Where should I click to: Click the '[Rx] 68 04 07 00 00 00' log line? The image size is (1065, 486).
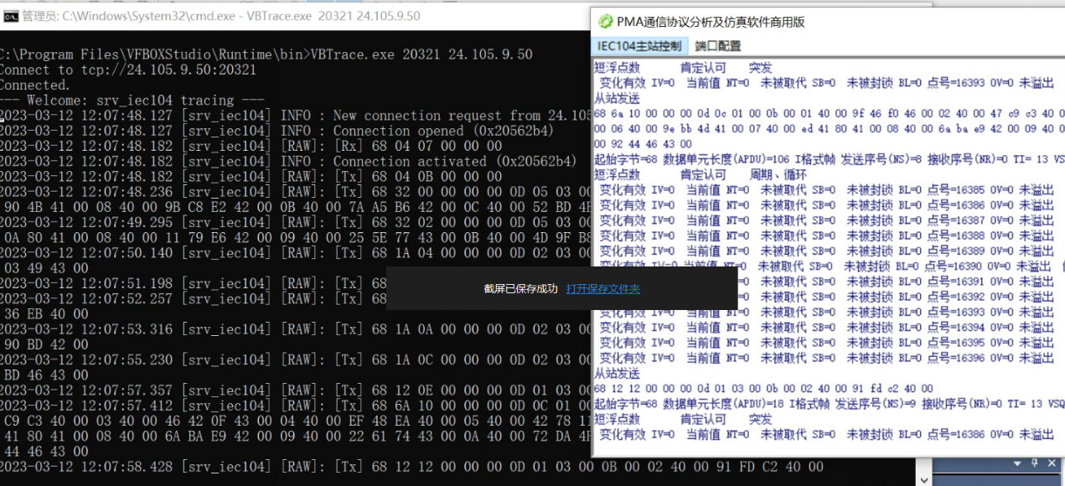coord(251,146)
